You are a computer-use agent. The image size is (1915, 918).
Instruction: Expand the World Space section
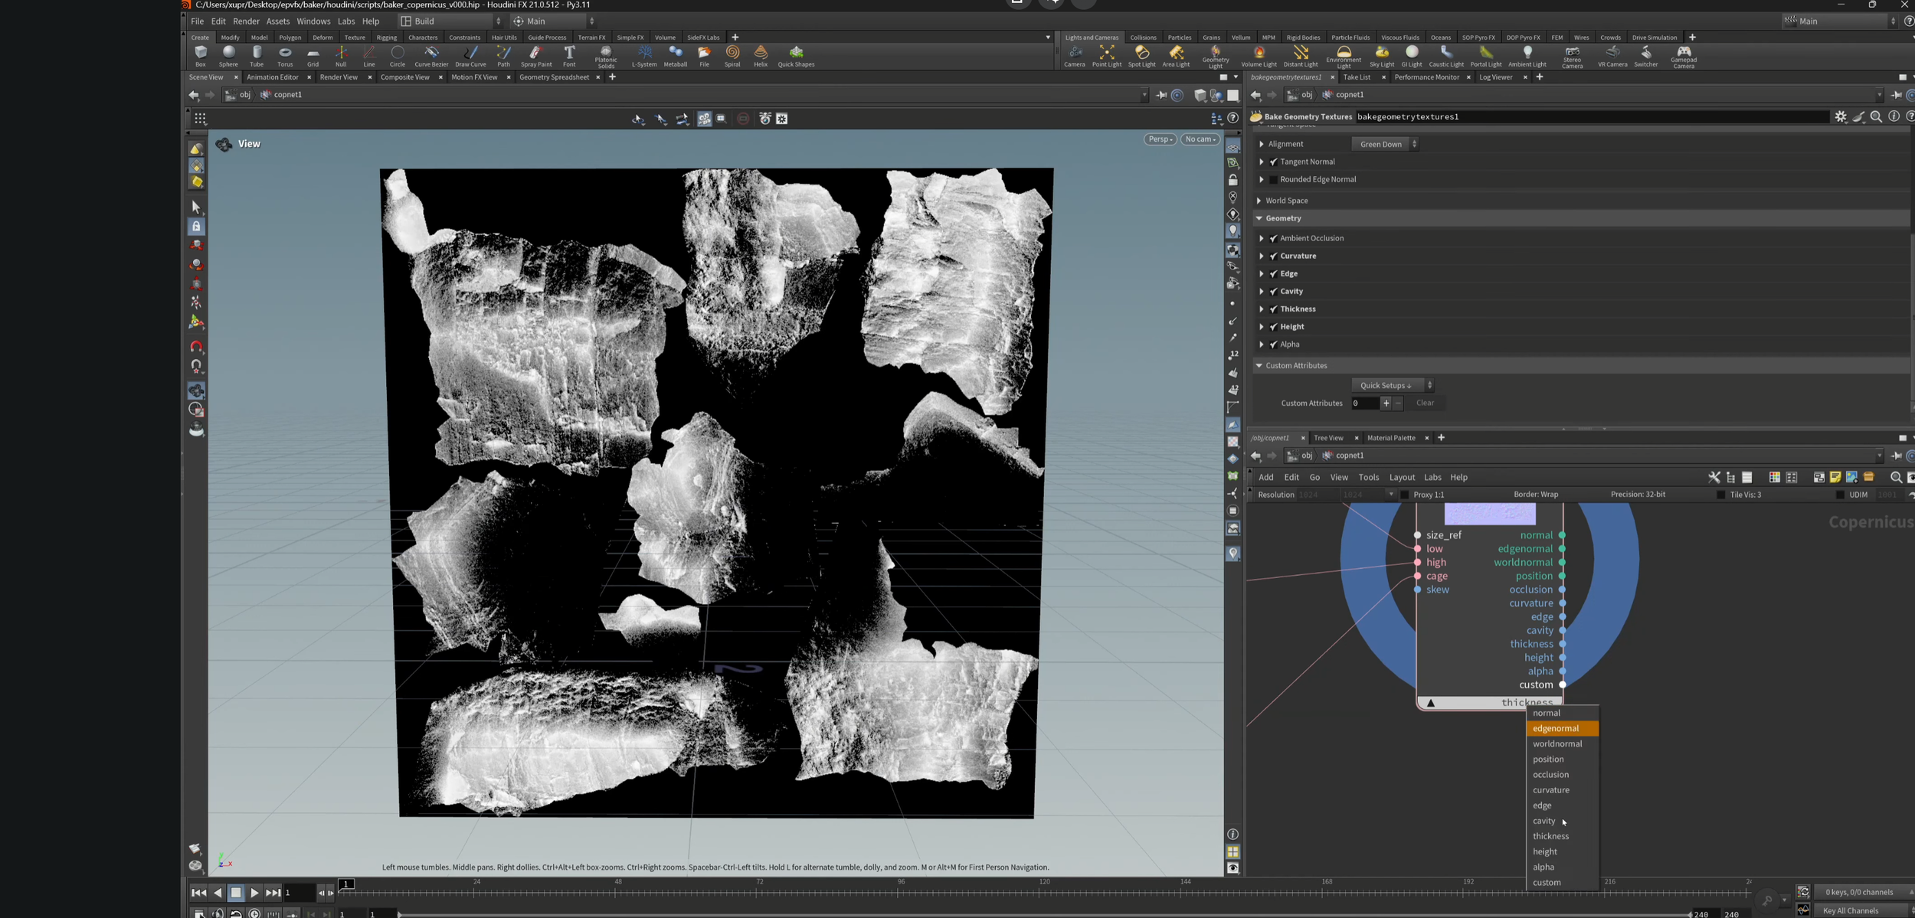tap(1259, 201)
